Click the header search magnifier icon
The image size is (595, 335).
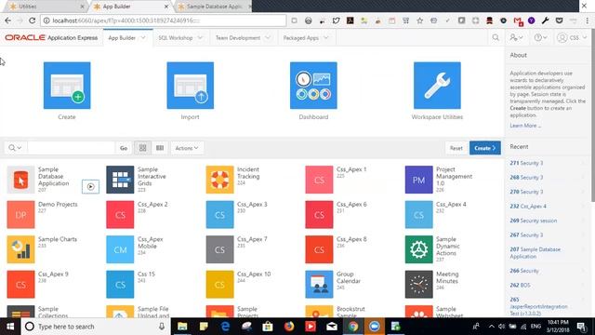(496, 37)
